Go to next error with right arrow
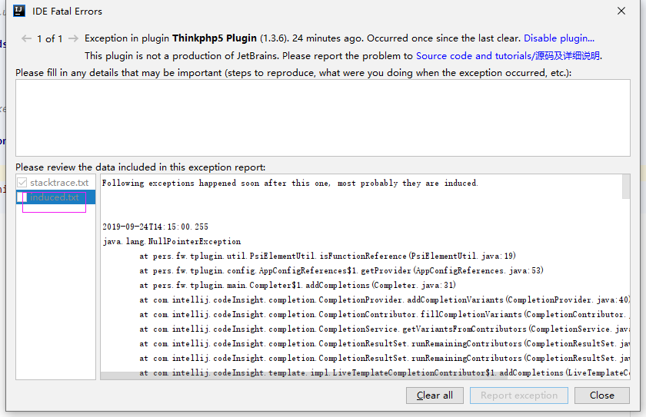 73,38
